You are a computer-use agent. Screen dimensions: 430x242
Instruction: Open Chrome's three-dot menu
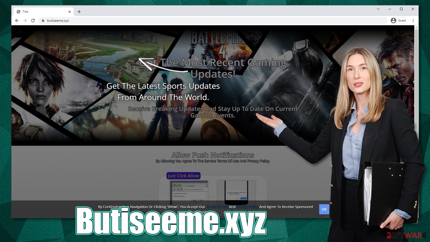(x=413, y=21)
